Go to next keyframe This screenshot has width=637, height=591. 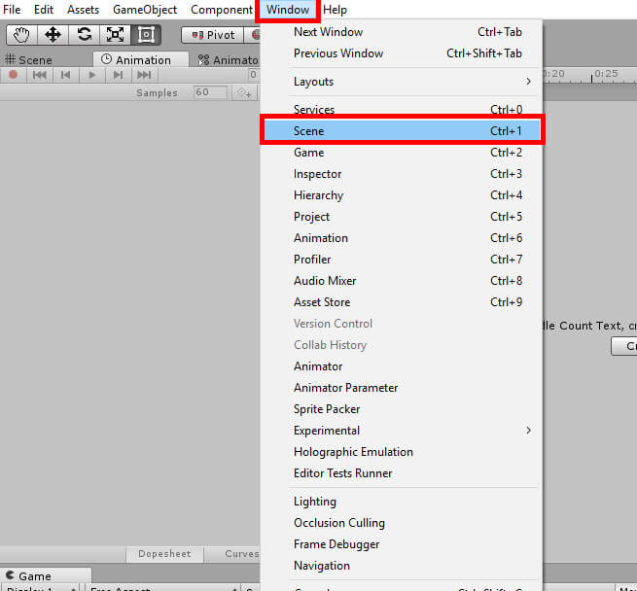point(119,75)
